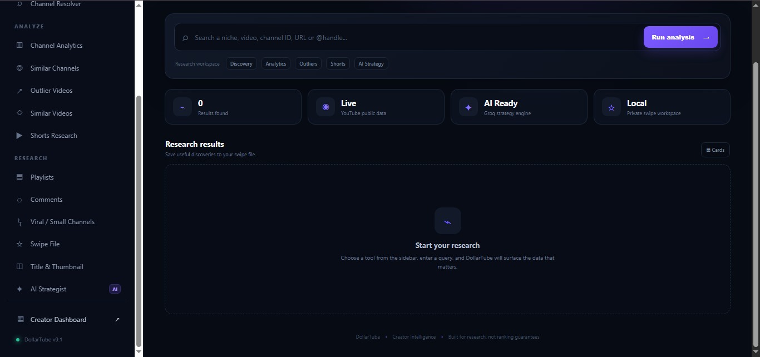
Task: Click the Shorts Research play icon
Action: (19, 136)
